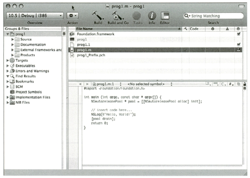Open the 10.5 Debug i386 overview dropdown
This screenshot has width=250, height=178.
(x=34, y=16)
